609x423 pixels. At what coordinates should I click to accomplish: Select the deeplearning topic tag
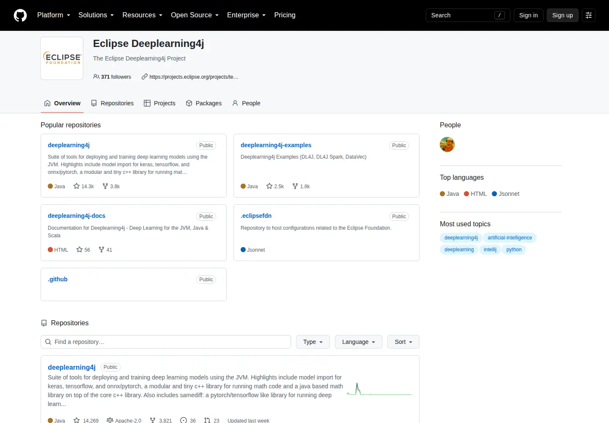pos(459,250)
